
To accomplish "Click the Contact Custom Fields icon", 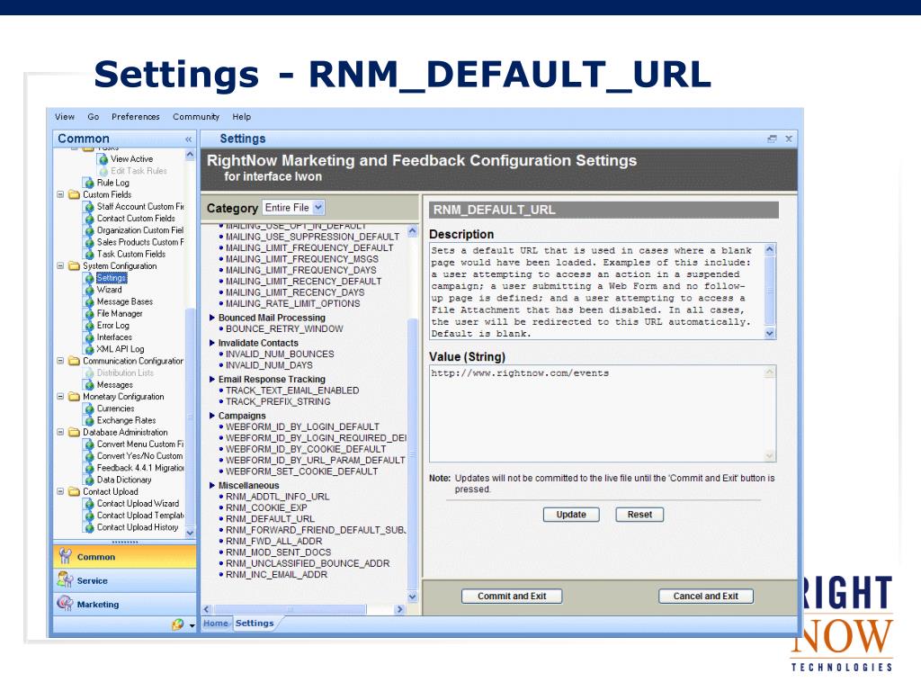I will 89,219.
